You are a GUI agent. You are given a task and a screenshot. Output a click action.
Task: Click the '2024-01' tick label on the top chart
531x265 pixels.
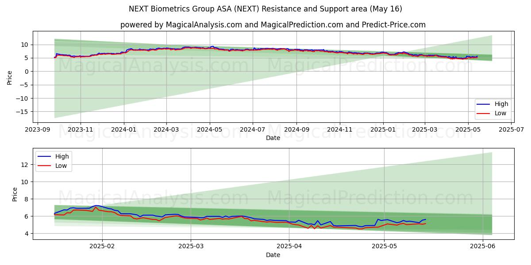(123, 130)
